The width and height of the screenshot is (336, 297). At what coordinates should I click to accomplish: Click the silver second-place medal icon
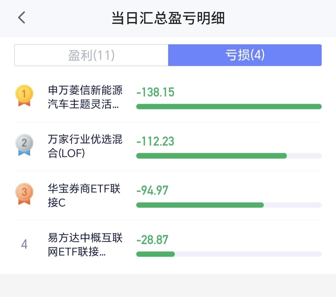tap(24, 144)
